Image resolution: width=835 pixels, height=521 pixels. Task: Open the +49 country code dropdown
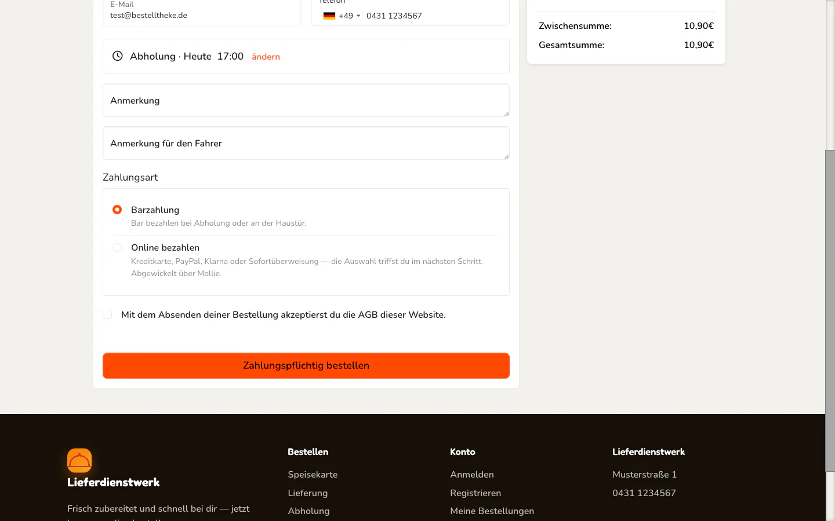(x=349, y=16)
